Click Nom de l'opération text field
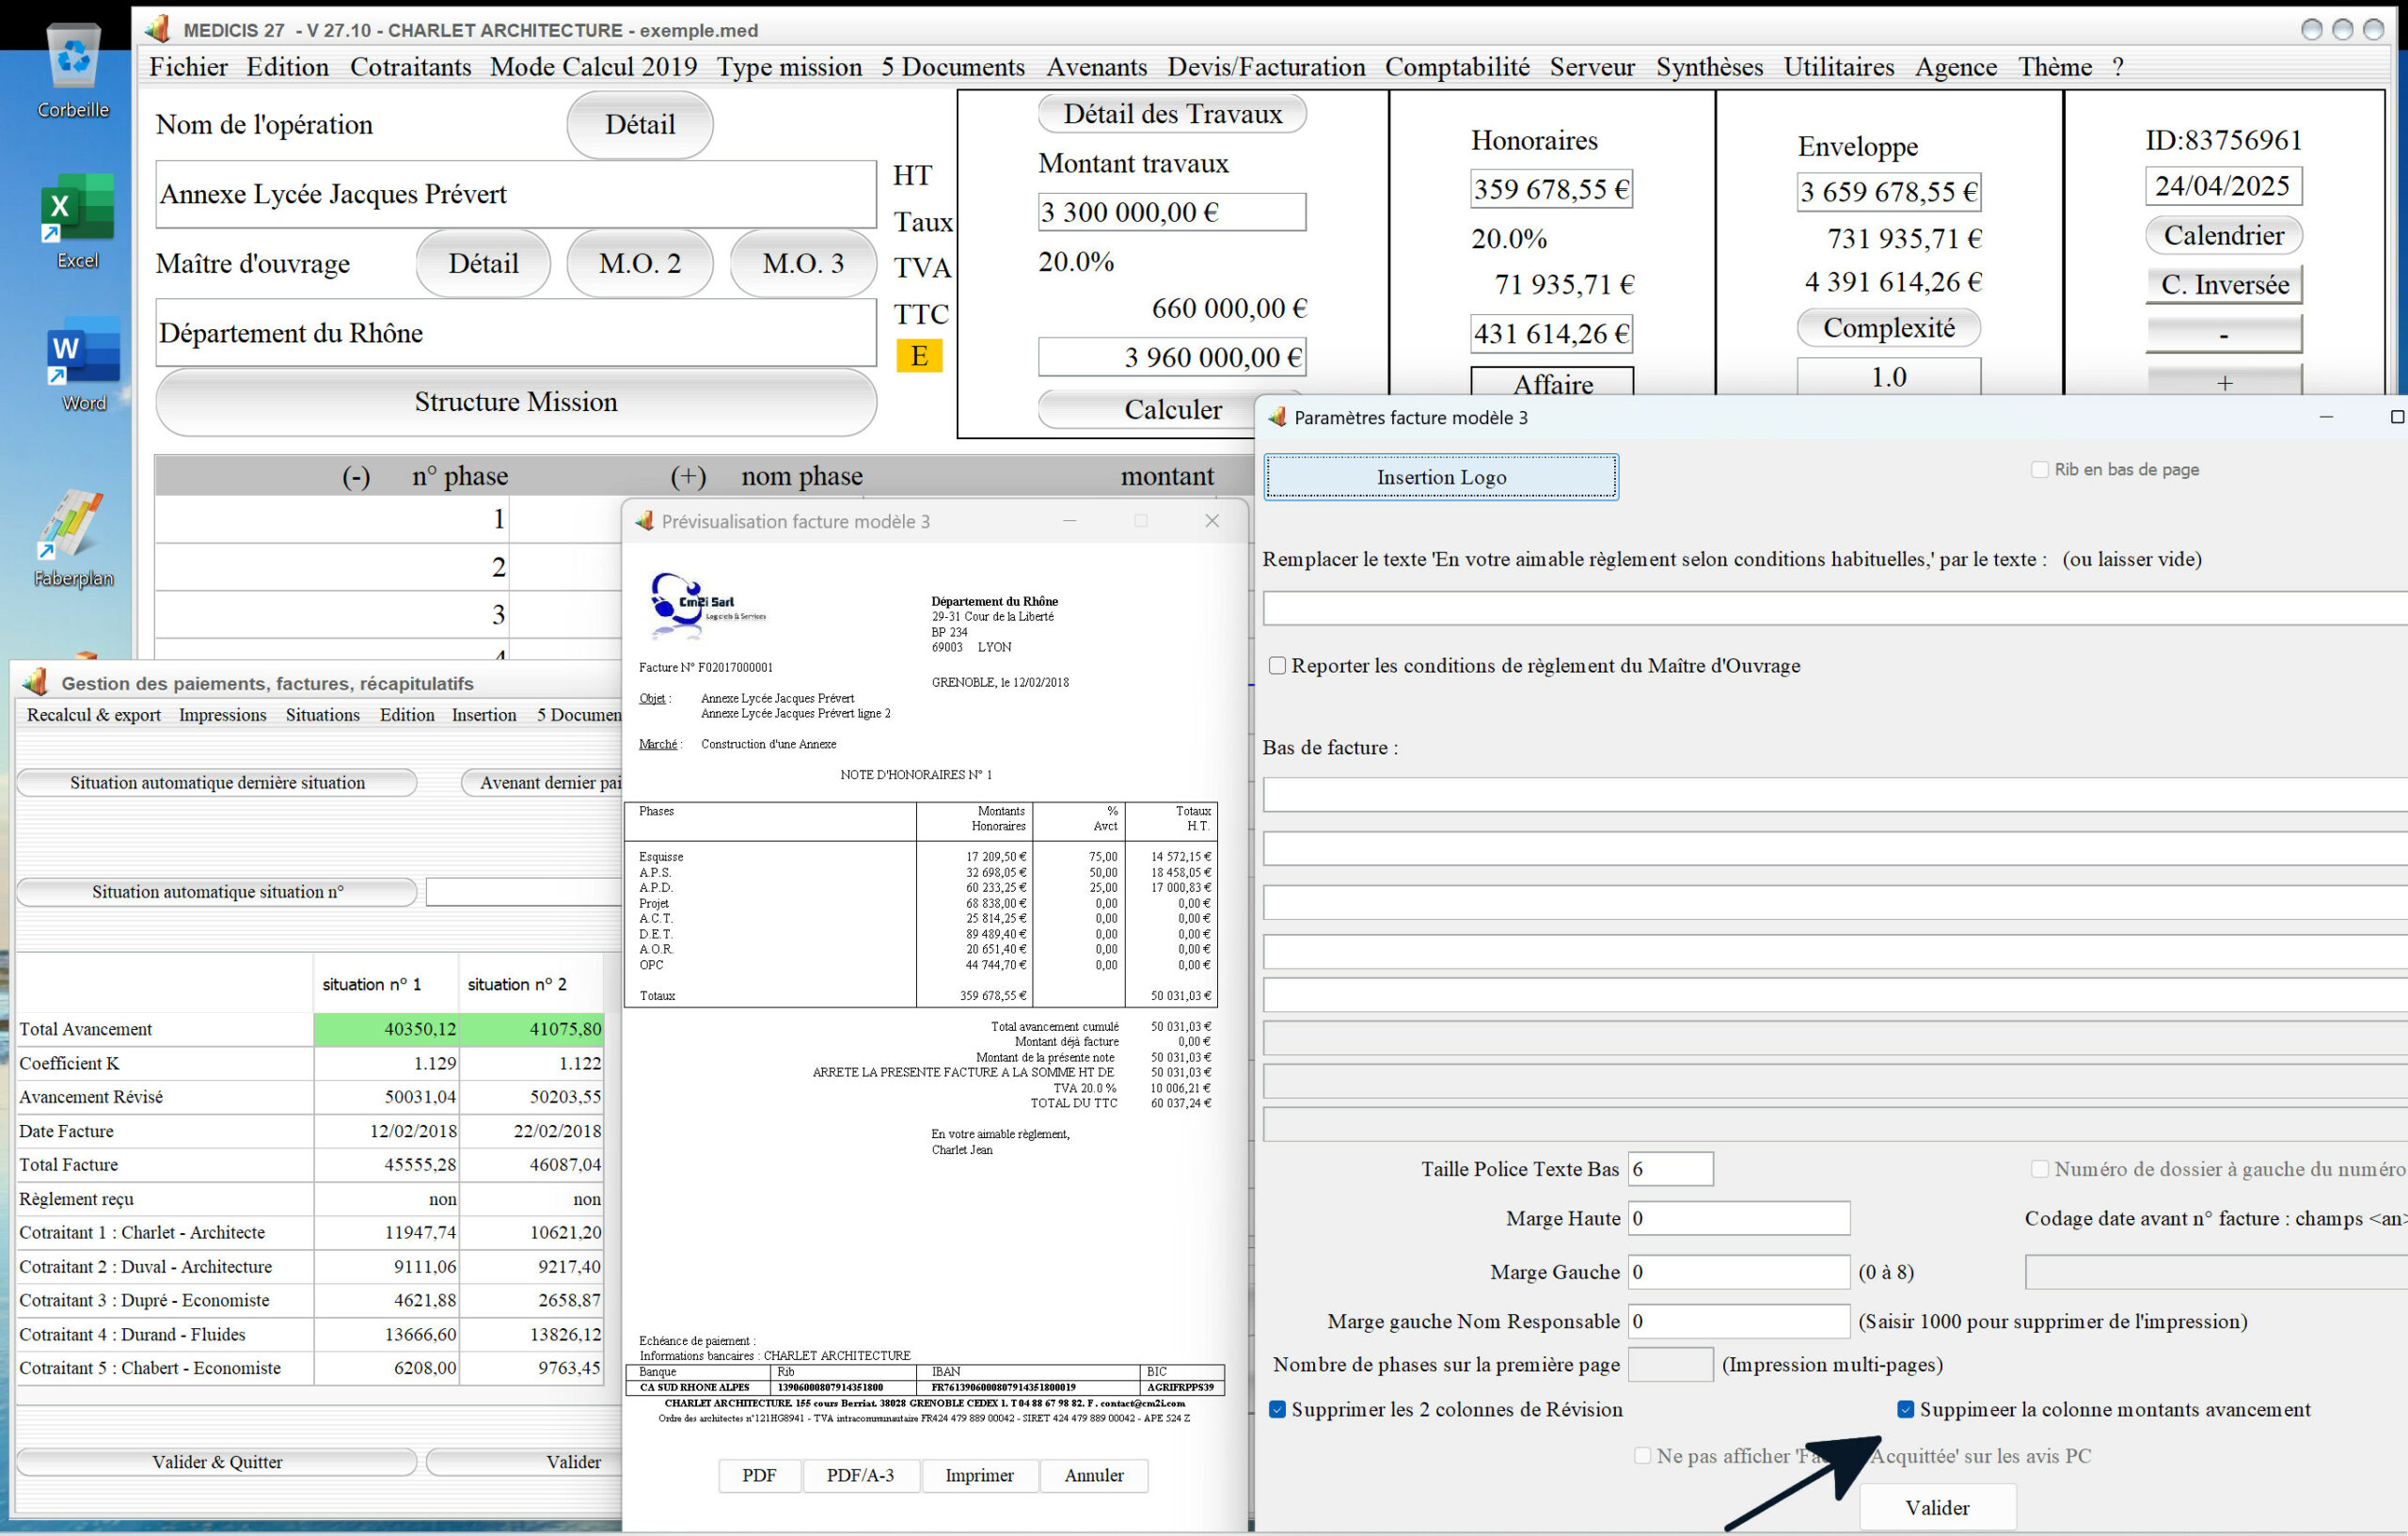The height and width of the screenshot is (1536, 2408). (516, 194)
